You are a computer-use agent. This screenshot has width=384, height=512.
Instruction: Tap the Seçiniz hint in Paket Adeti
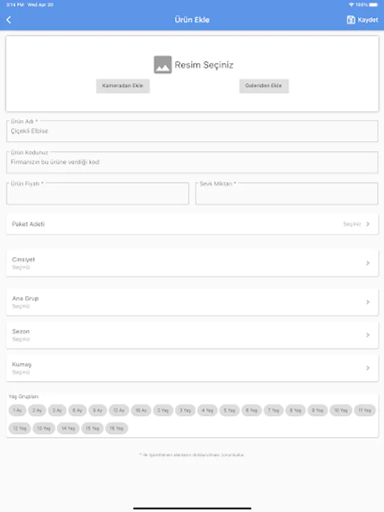352,224
